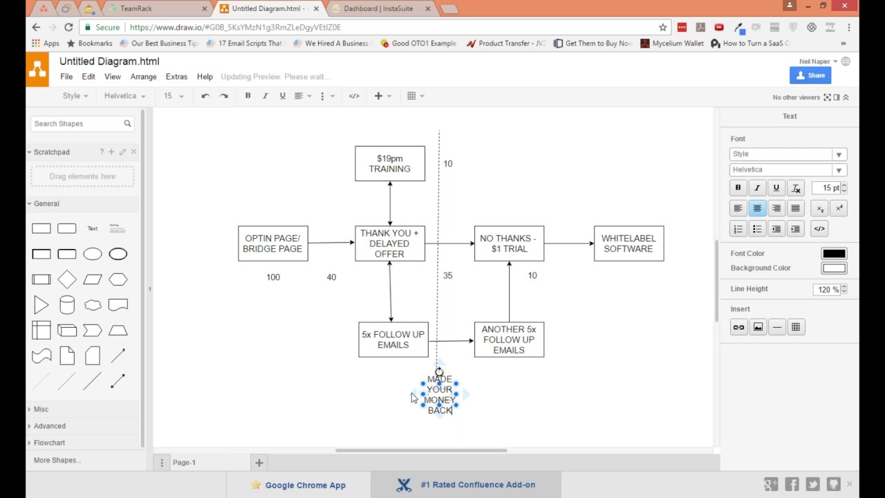This screenshot has width=885, height=498.
Task: Open the Arrange menu
Action: (x=143, y=77)
